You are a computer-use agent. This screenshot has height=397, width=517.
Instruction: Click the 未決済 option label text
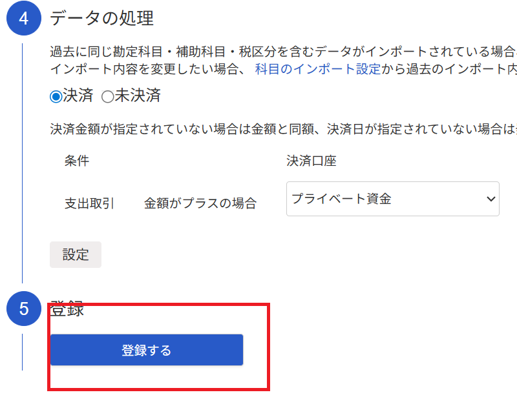point(138,96)
